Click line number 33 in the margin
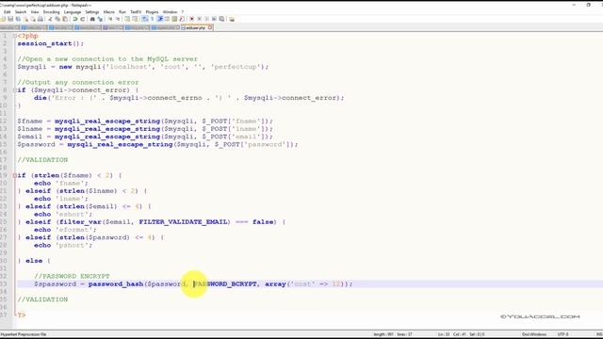The image size is (603, 339). 4,283
